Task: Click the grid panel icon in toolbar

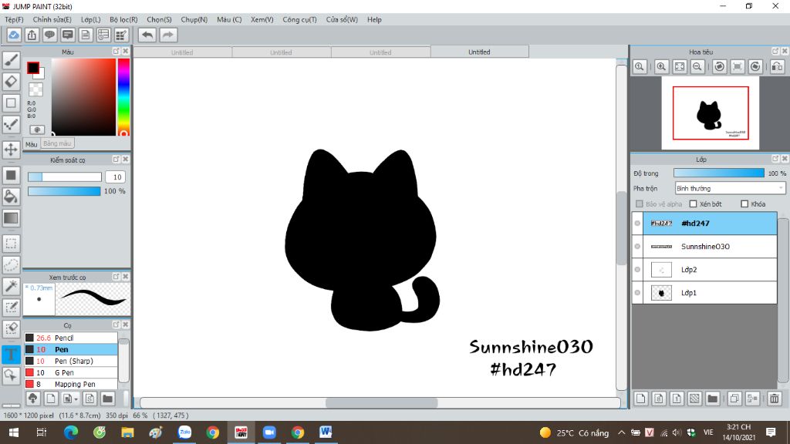Action: 121,35
